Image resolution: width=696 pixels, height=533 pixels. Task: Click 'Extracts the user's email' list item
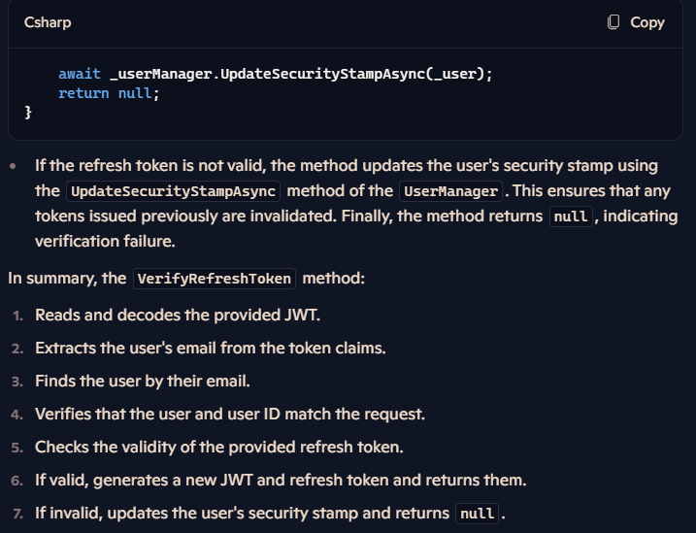tap(211, 349)
